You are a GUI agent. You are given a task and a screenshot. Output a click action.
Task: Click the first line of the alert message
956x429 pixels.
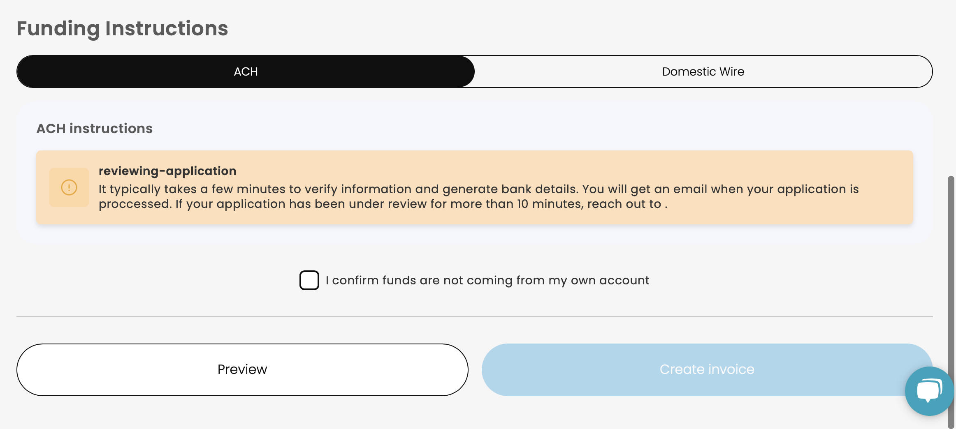point(478,189)
